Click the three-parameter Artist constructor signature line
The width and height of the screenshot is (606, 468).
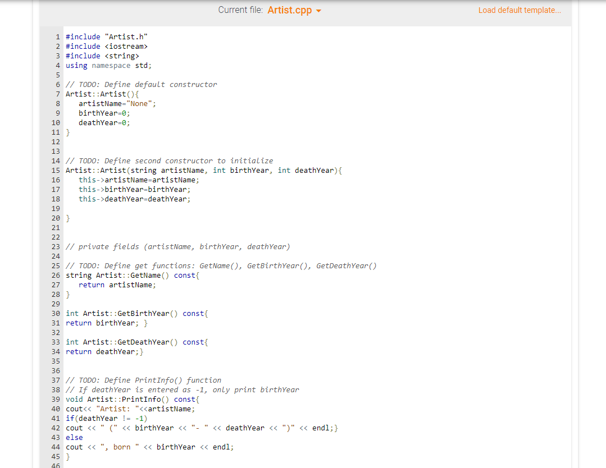[204, 170]
